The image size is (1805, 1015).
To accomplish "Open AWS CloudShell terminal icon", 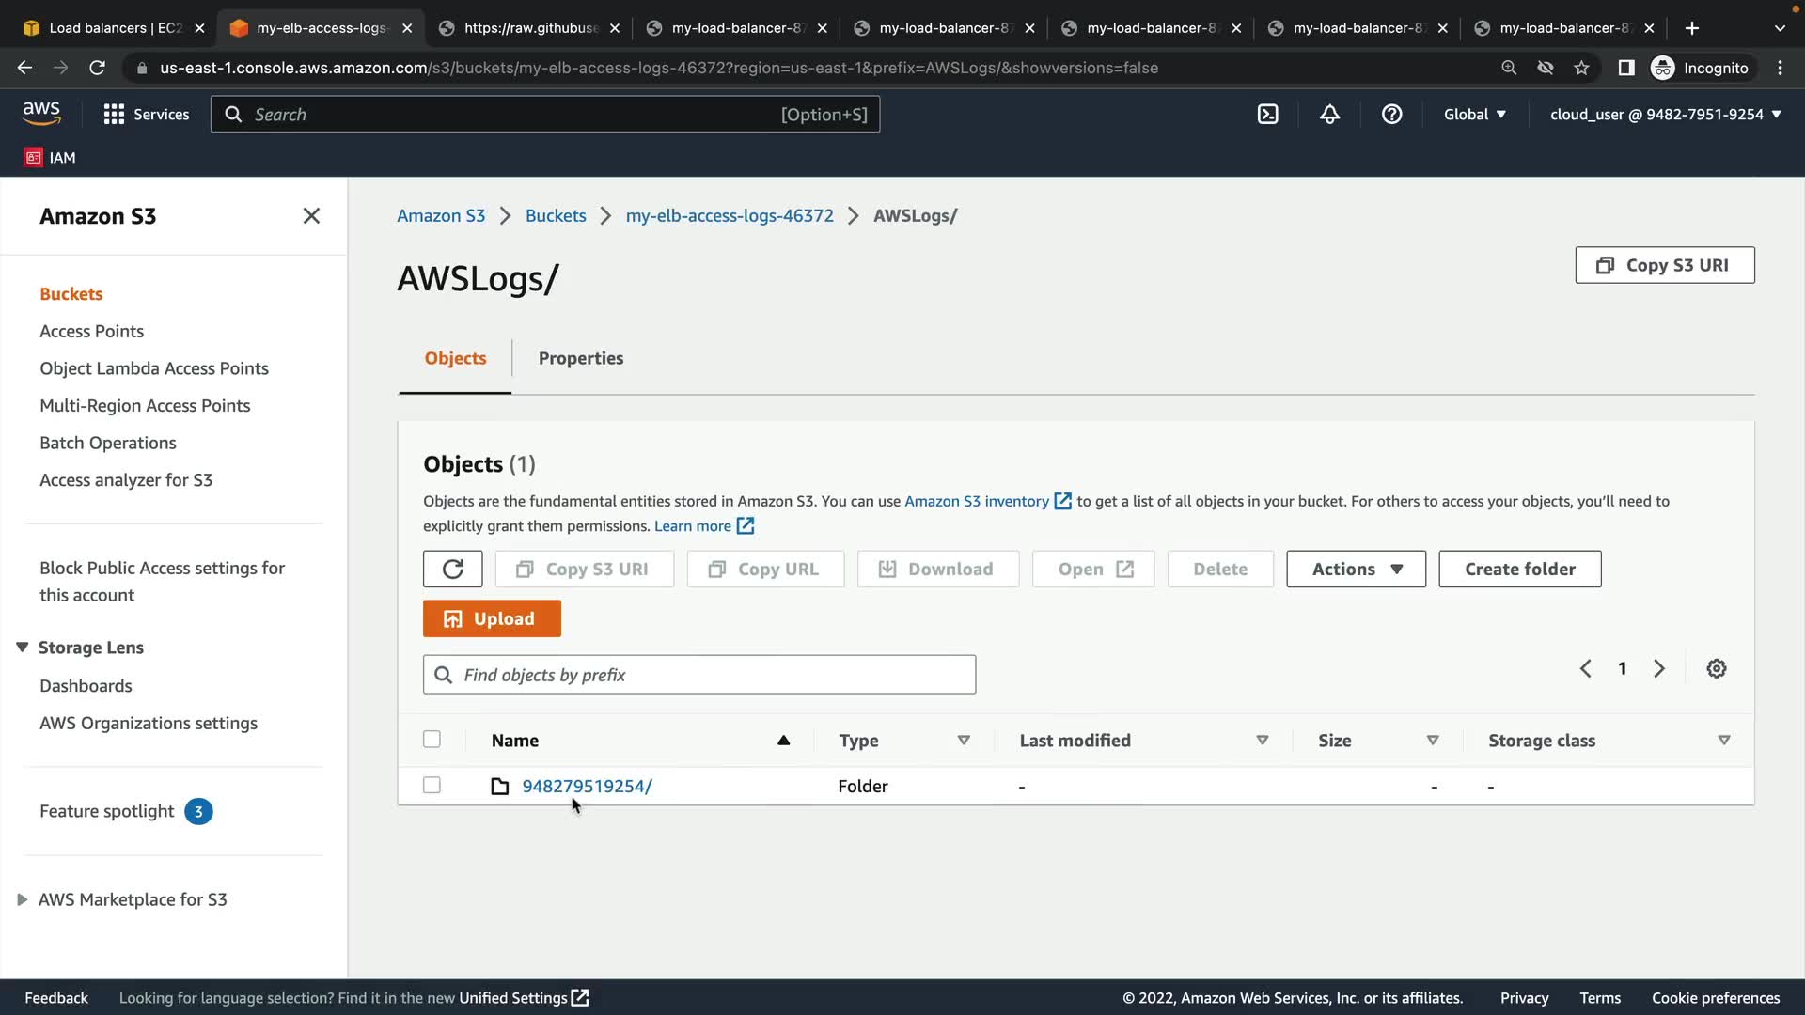I will 1267,115.
